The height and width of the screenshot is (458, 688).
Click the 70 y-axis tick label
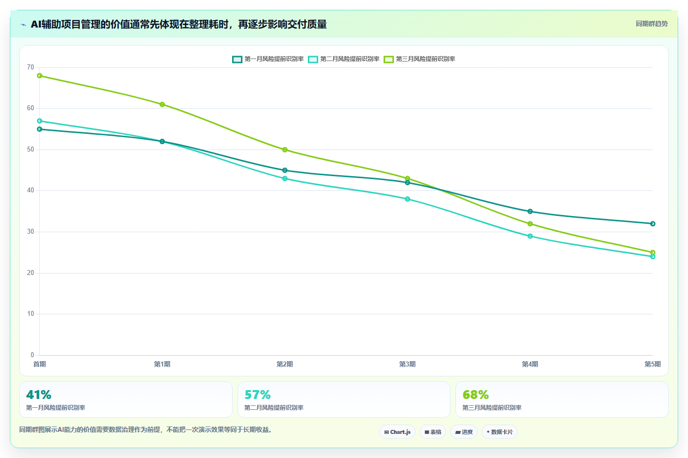click(30, 67)
